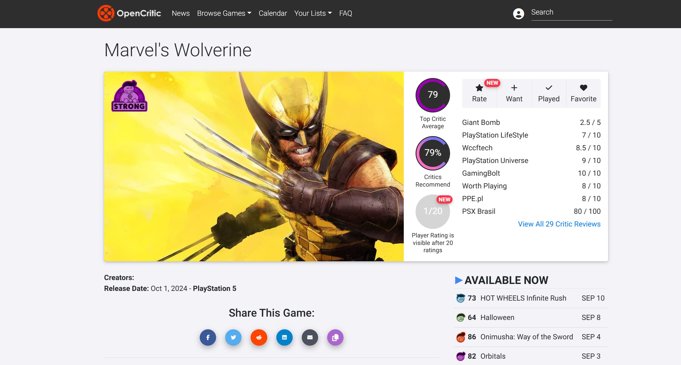Click the Halloween tier icon
This screenshot has width=681, height=365.
(x=461, y=318)
